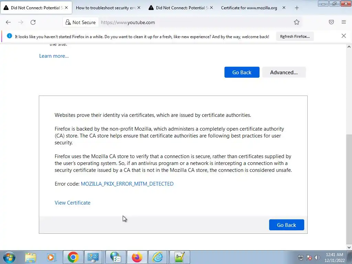
Task: Open Windows Explorer from the taskbar
Action: coord(30,257)
